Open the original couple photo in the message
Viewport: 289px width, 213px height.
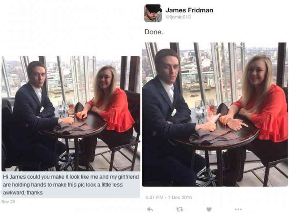click(71, 114)
